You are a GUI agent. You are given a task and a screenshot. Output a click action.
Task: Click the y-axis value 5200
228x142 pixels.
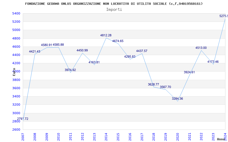click(17, 22)
